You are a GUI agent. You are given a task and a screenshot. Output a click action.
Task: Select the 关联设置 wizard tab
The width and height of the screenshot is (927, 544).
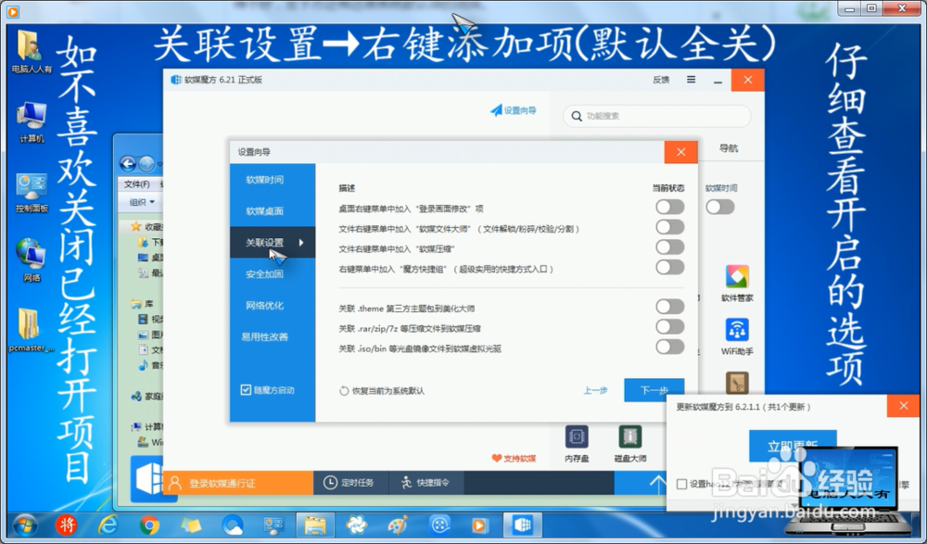pos(273,243)
